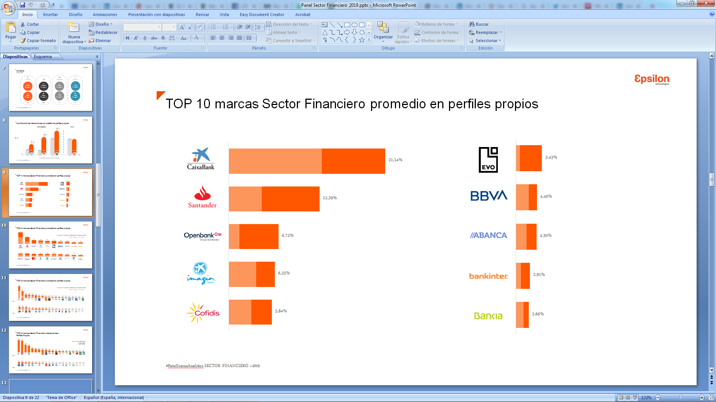Expand Diseño layout dropdown
Image resolution: width=716 pixels, height=402 pixels.
(100, 24)
